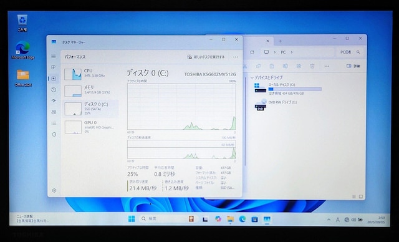Open Users page in Task Manager sidebar
Image resolution: width=399 pixels, height=242 pixels.
pyautogui.click(x=54, y=112)
